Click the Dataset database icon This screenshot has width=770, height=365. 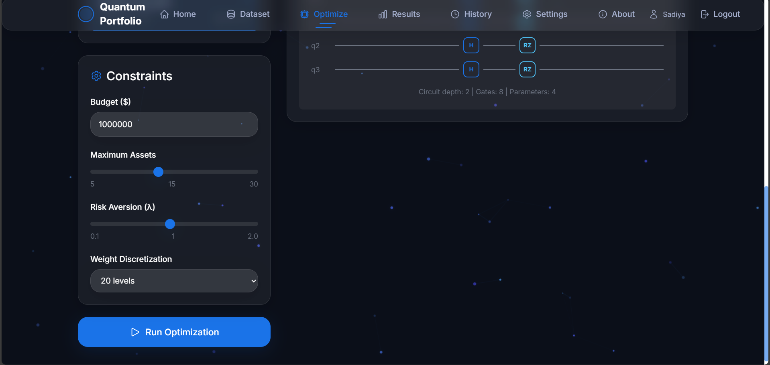point(231,14)
